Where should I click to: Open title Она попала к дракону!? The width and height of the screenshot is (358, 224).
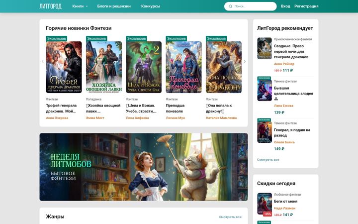(219, 109)
